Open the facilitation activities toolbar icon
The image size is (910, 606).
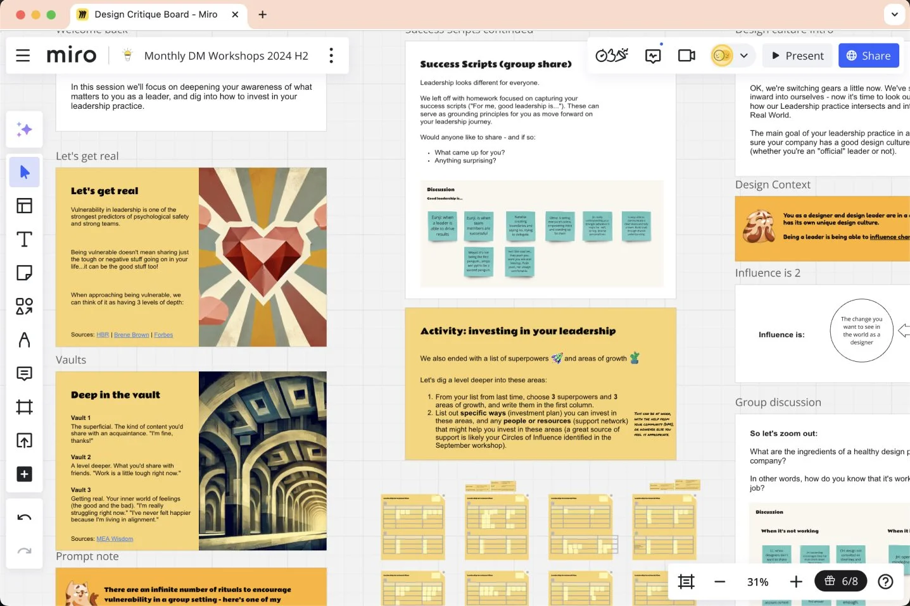coord(612,56)
